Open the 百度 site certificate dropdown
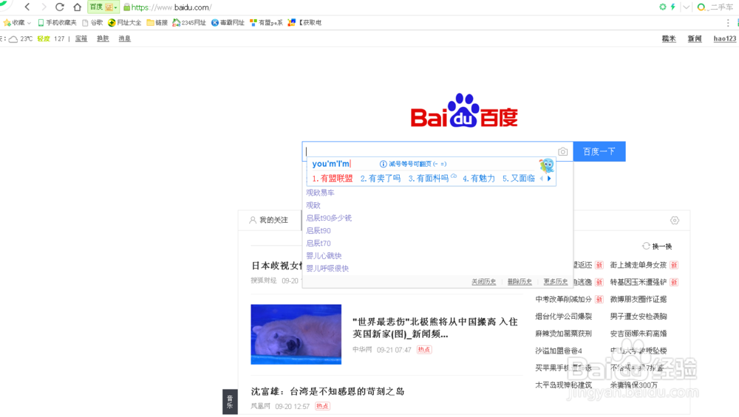 103,7
